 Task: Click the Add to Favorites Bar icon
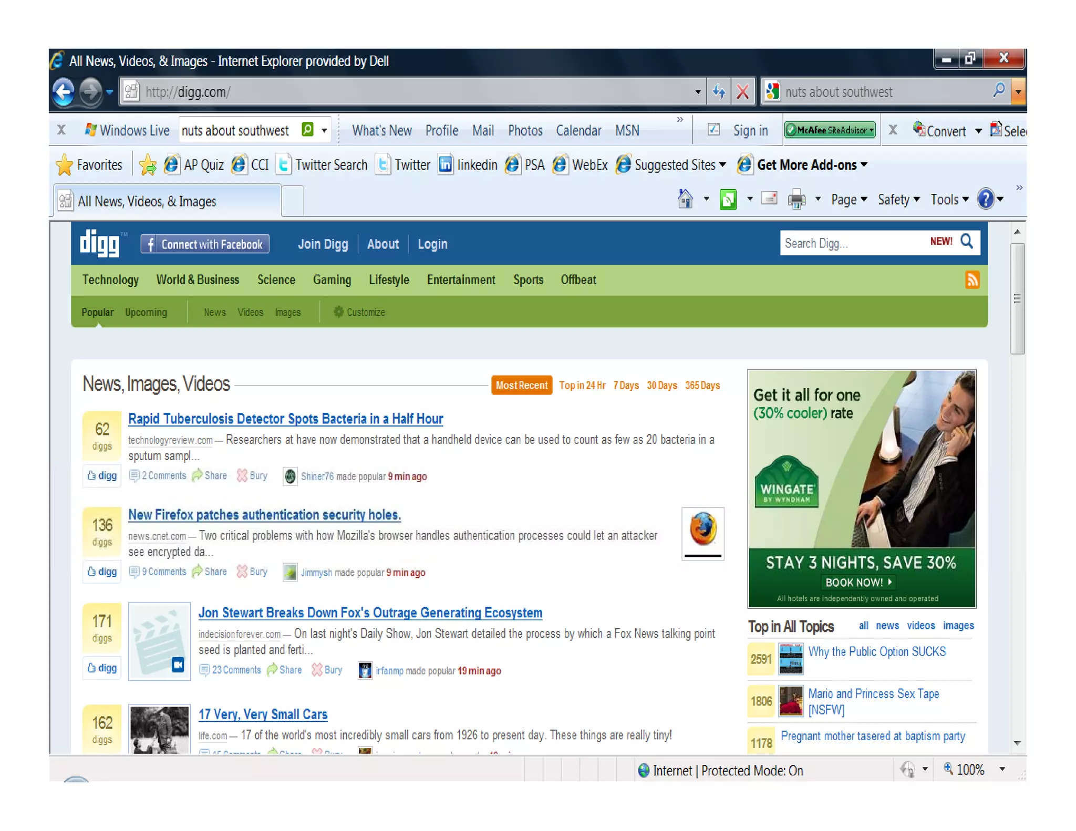click(148, 165)
